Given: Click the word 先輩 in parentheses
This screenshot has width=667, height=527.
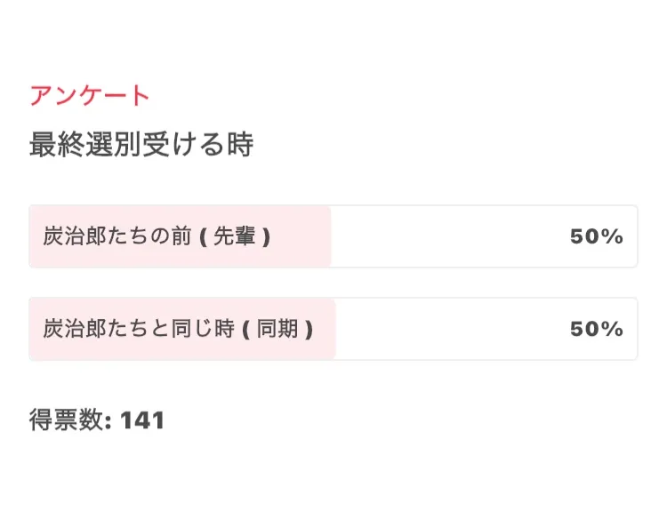Looking at the screenshot, I should (234, 236).
